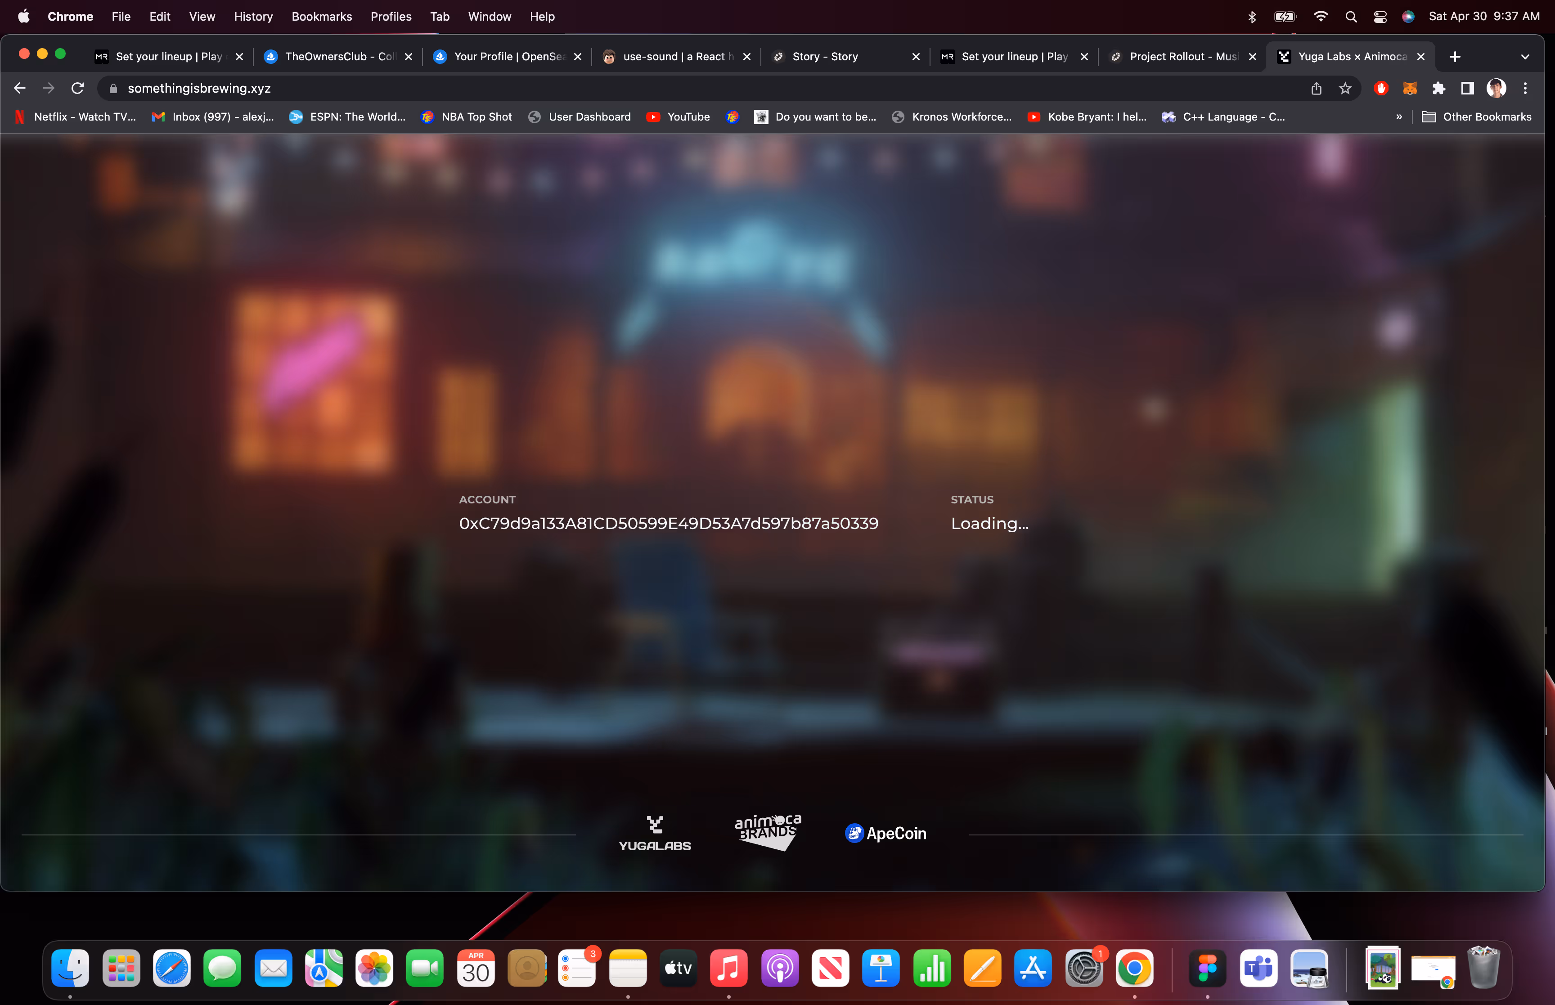Click the ApeCoin logo link

point(885,833)
